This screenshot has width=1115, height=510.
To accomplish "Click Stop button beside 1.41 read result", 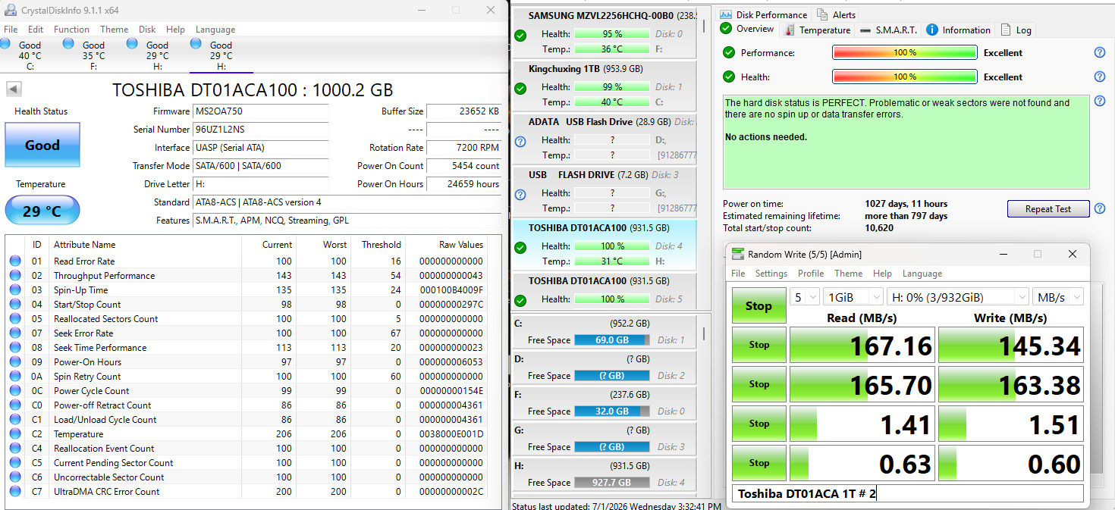I will [759, 424].
